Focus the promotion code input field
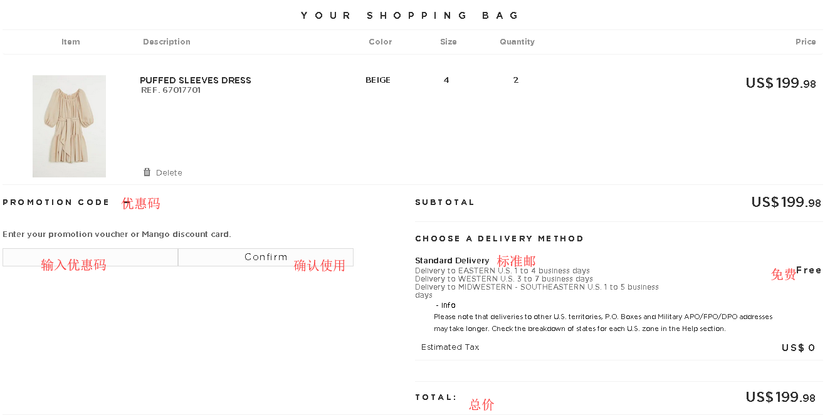This screenshot has width=830, height=415. (x=90, y=257)
